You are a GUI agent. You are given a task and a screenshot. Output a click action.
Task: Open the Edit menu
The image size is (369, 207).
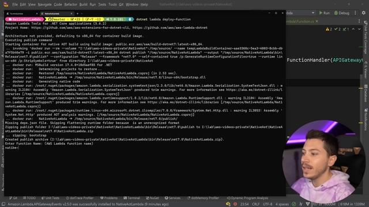click(x=23, y=5)
